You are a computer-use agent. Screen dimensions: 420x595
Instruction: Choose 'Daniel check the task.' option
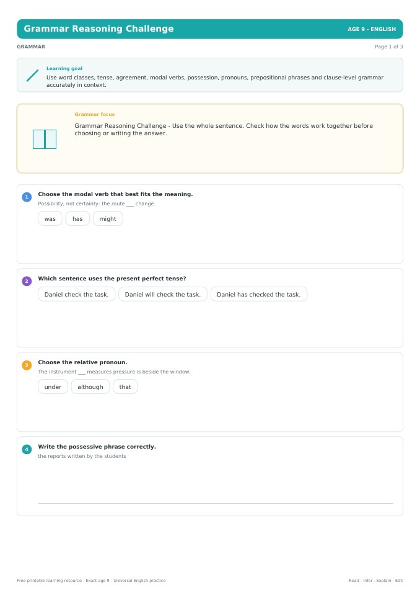pyautogui.click(x=76, y=295)
